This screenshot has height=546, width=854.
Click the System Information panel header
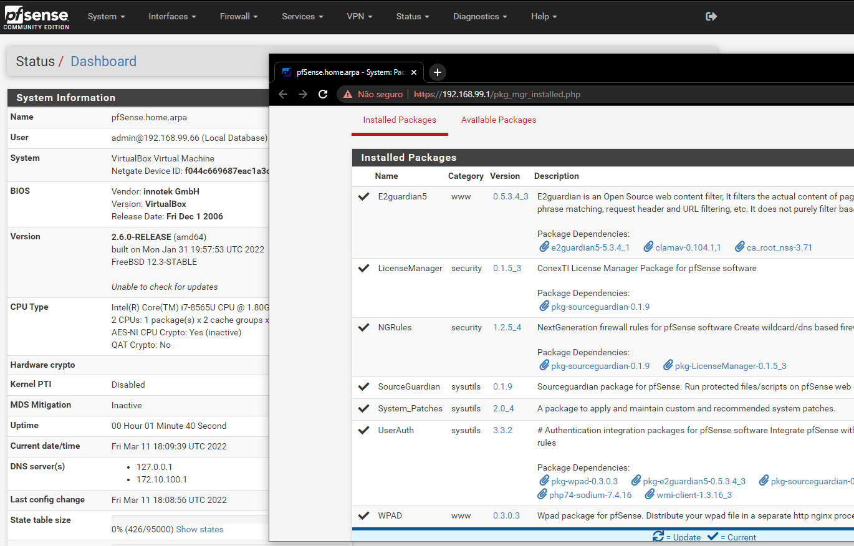click(138, 98)
